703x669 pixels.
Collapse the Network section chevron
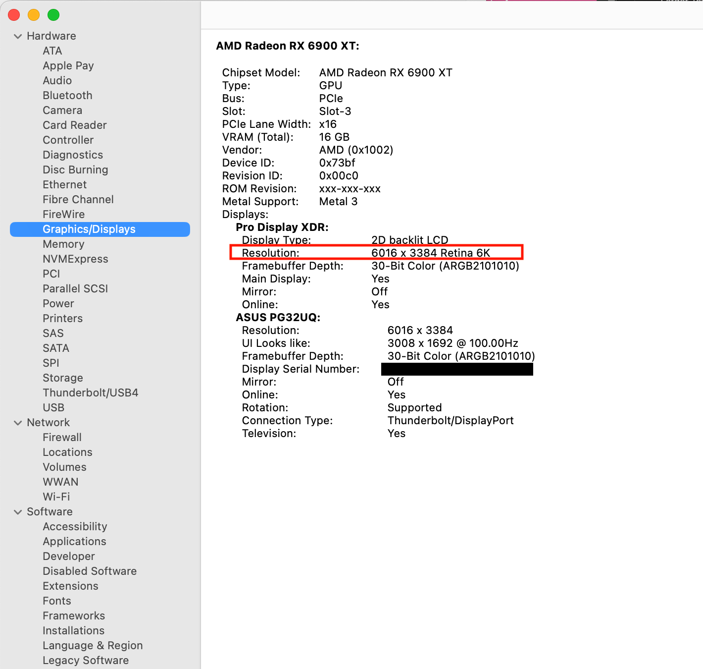(18, 423)
